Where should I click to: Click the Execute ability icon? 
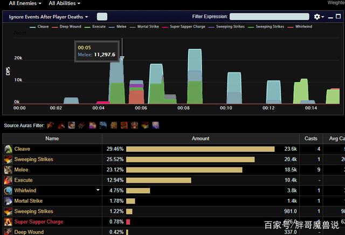pyautogui.click(x=8, y=180)
